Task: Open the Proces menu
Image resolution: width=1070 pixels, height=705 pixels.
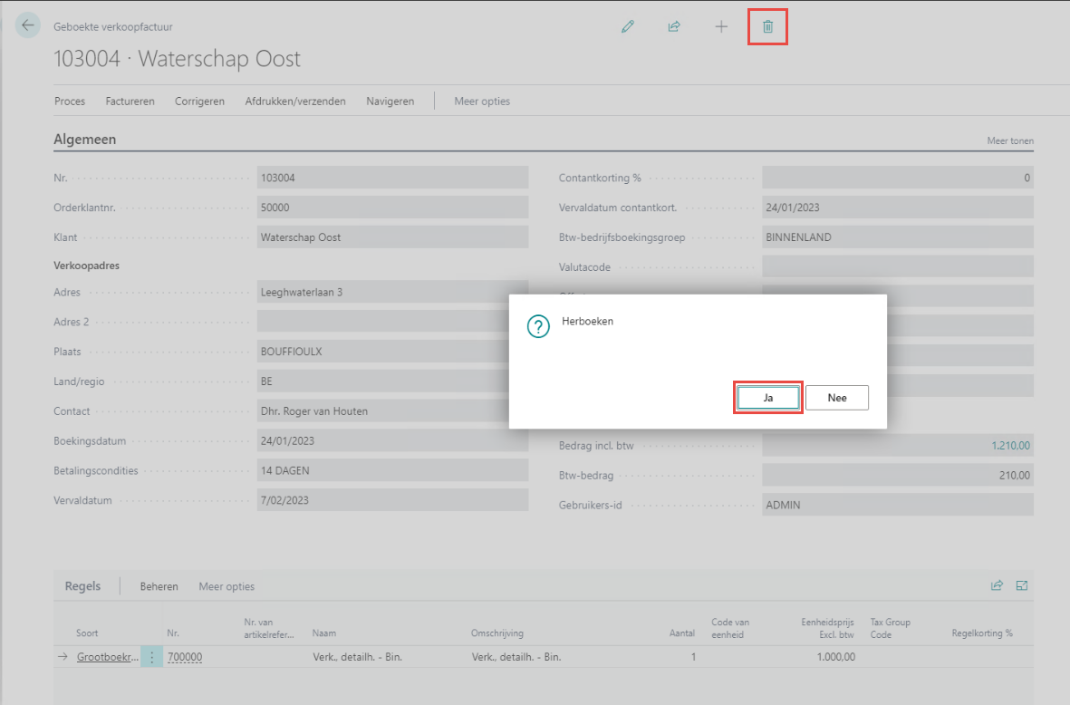Action: 70,101
